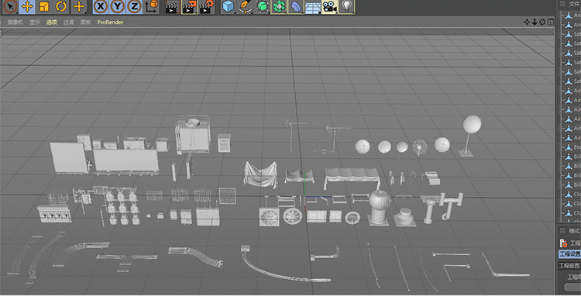Select the live selection arrow tool
Image resolution: width=581 pixels, height=300 pixels.
point(10,7)
